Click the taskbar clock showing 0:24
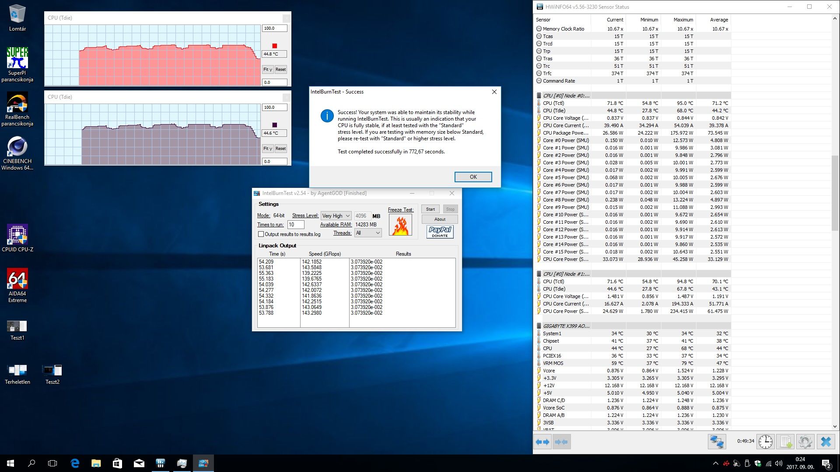The height and width of the screenshot is (472, 840). pos(800,463)
